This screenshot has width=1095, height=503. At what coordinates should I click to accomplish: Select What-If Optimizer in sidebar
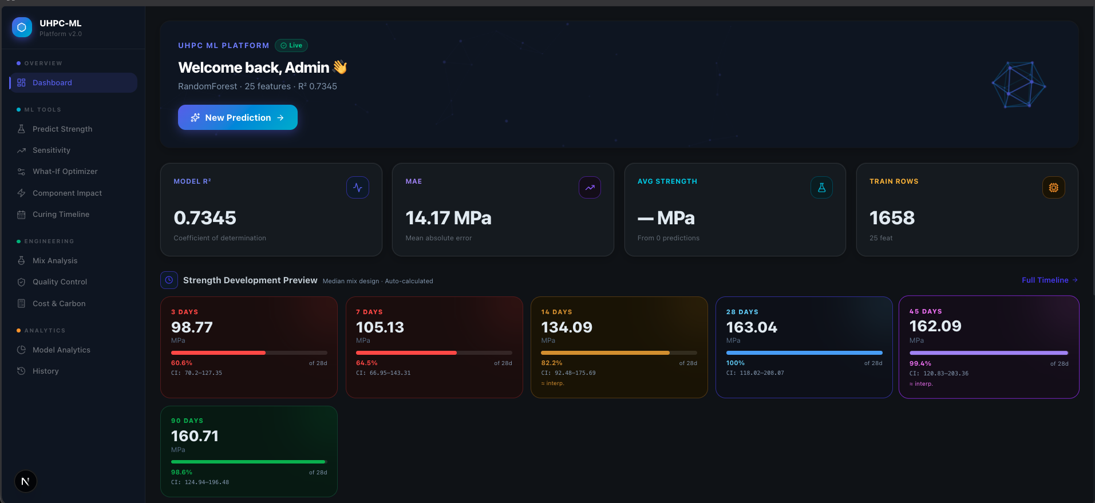click(x=65, y=172)
